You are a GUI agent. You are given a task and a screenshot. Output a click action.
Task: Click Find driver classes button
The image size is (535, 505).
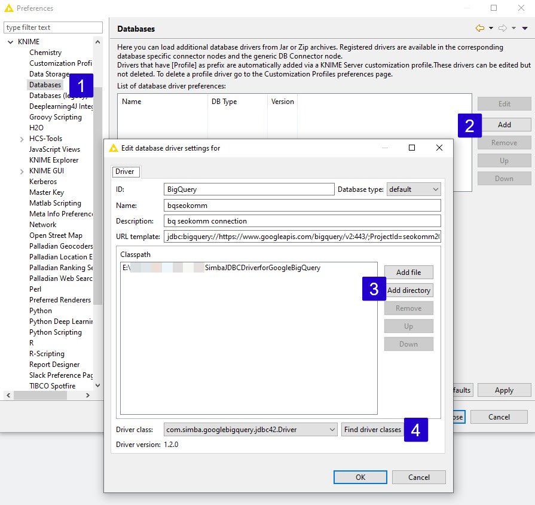click(372, 430)
